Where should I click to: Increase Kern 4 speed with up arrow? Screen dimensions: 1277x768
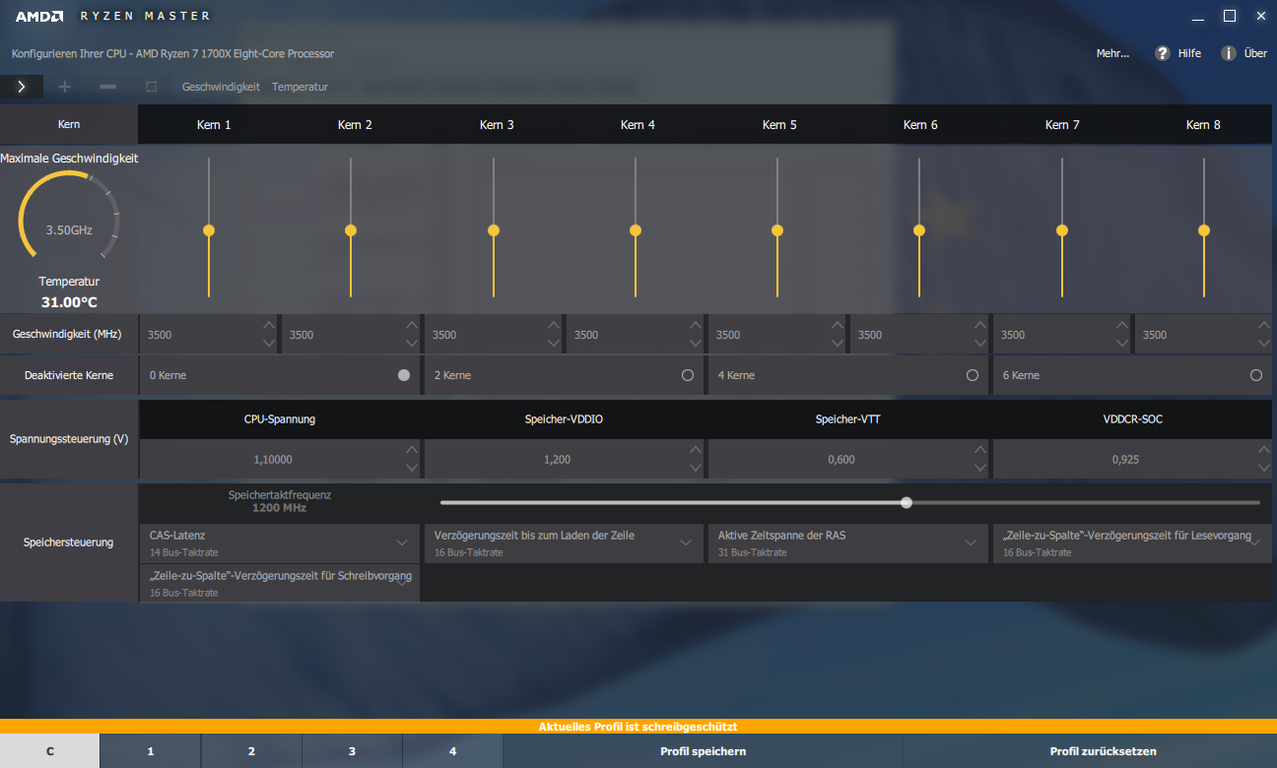696,326
